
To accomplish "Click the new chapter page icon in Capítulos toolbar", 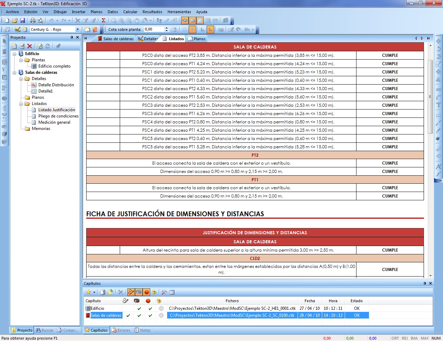I will click(103, 292).
